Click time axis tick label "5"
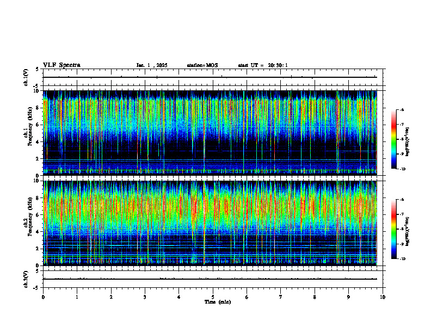Image resolution: width=431 pixels, height=333 pixels. tap(213, 297)
